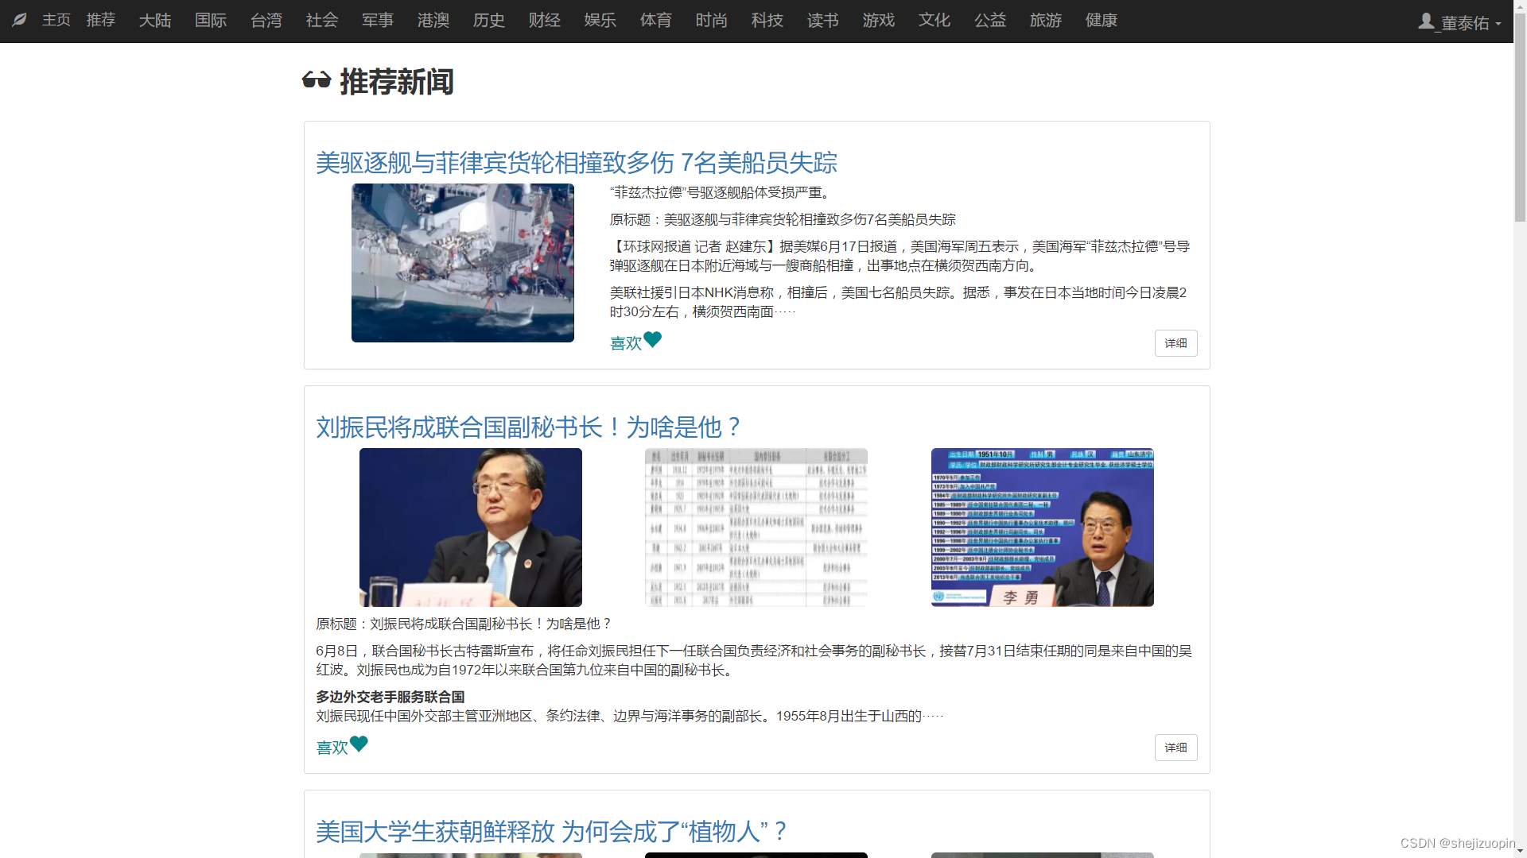
Task: Click the sunglasses icon beside 推荐新闻
Action: 317,80
